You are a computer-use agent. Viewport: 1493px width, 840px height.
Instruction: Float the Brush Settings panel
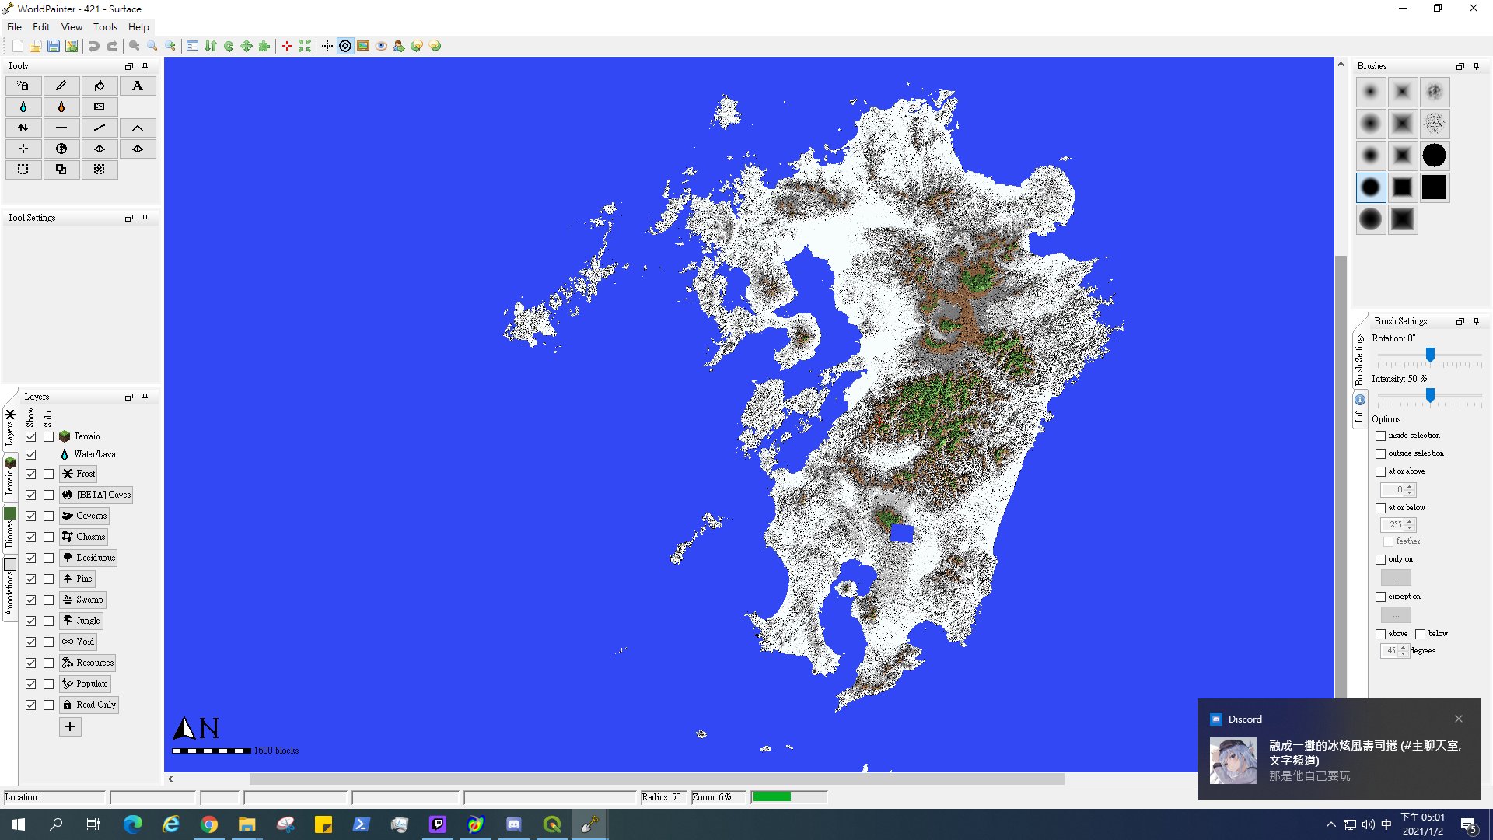[x=1460, y=321]
